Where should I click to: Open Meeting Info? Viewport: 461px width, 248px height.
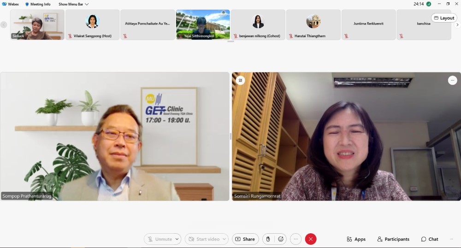(x=38, y=4)
